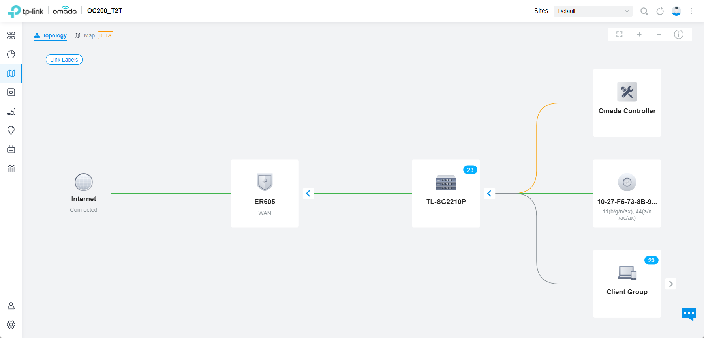The image size is (704, 338).
Task: Open the Insights lightbulb panel
Action: pyautogui.click(x=11, y=130)
